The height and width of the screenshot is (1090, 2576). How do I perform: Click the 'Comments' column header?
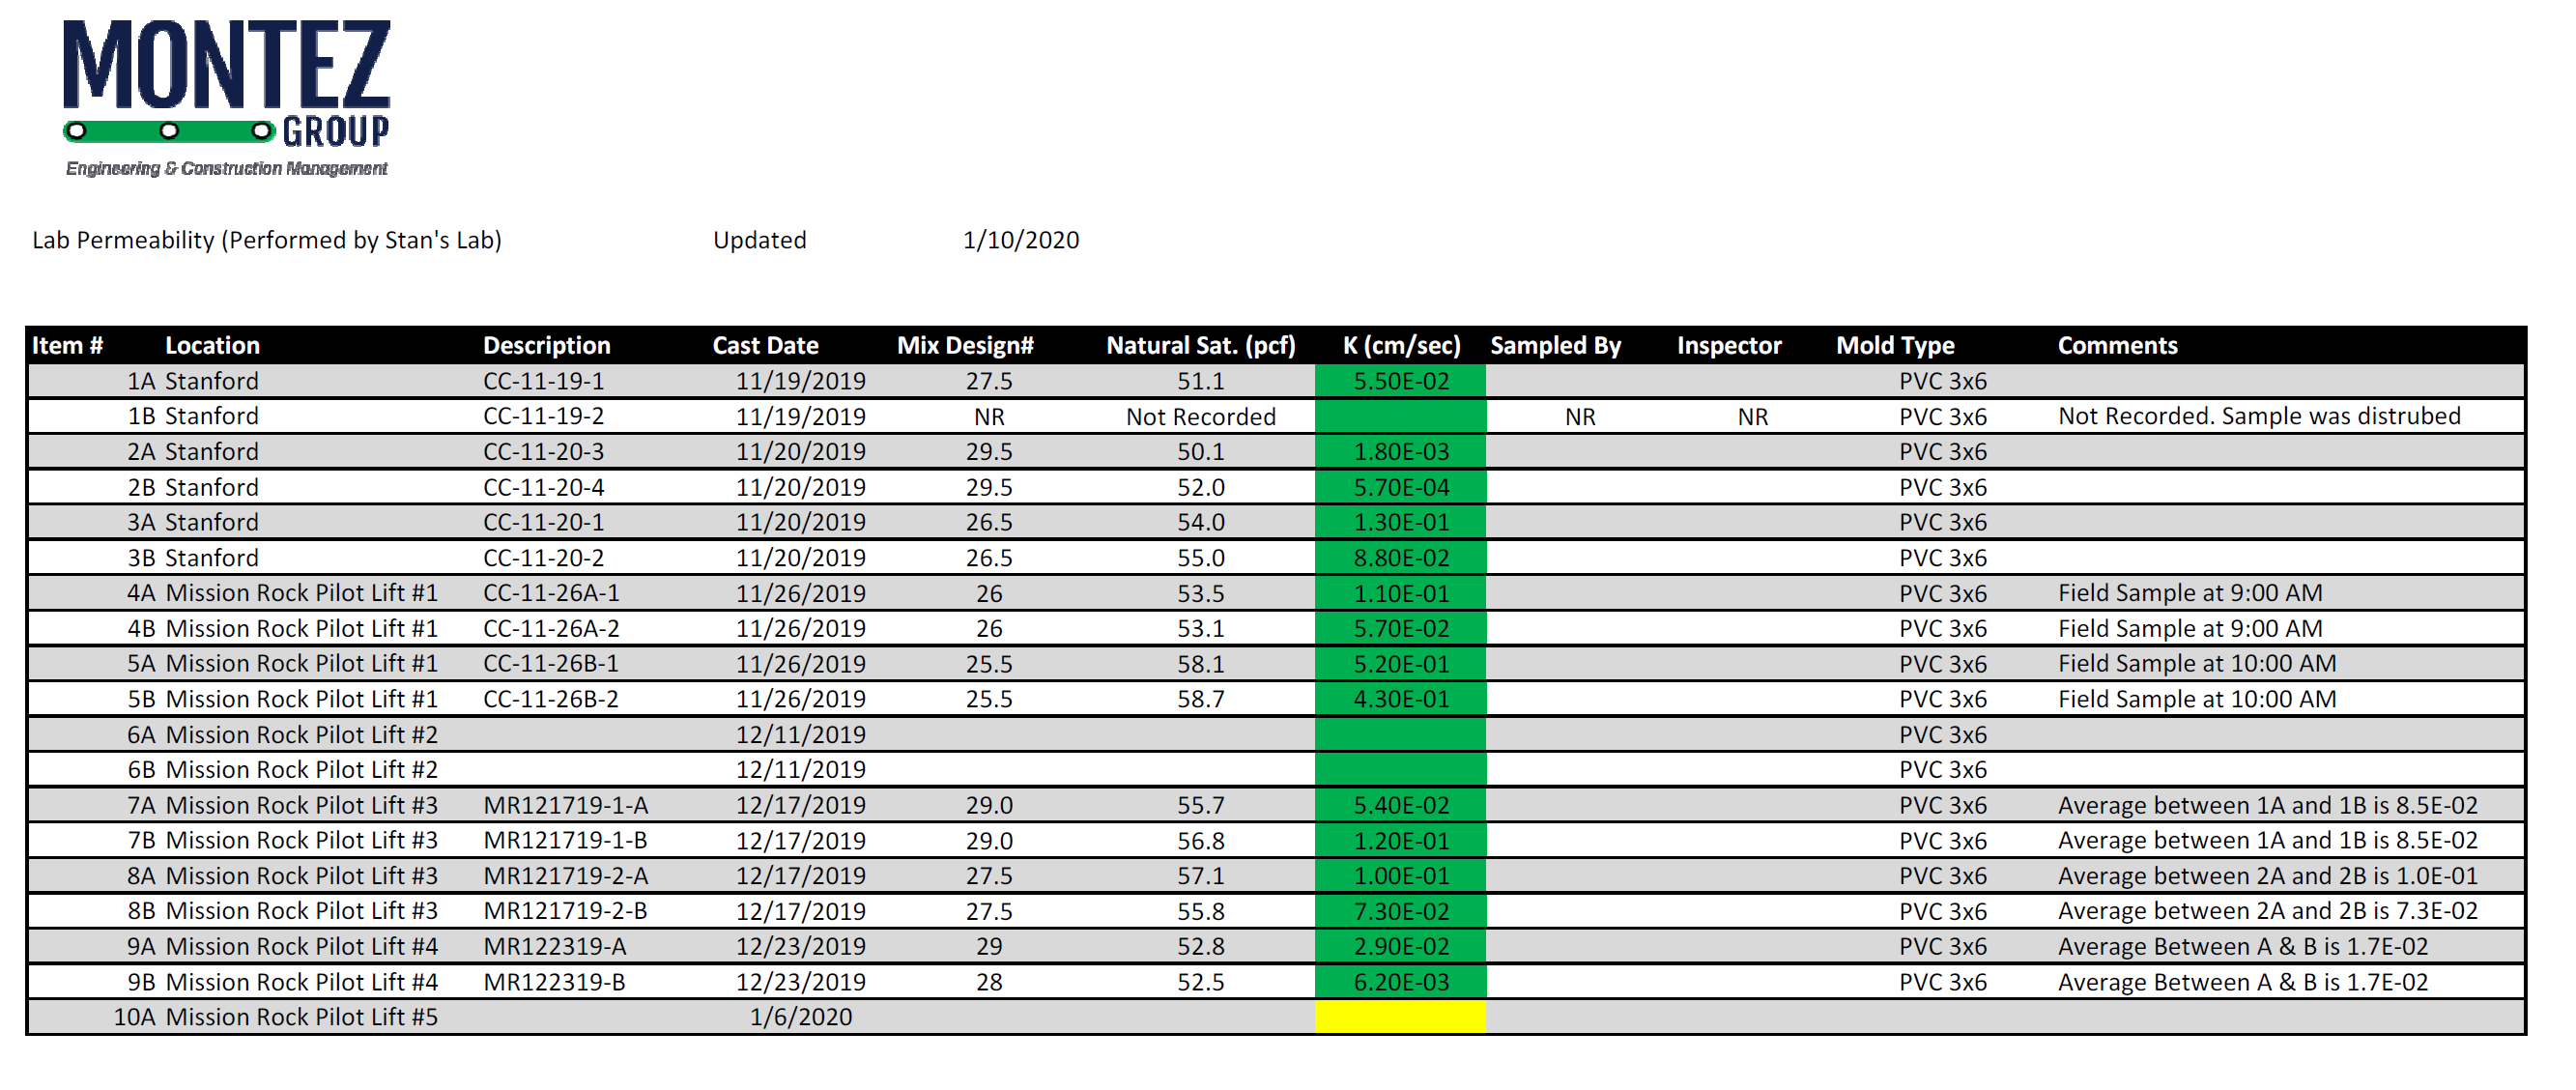[2118, 346]
